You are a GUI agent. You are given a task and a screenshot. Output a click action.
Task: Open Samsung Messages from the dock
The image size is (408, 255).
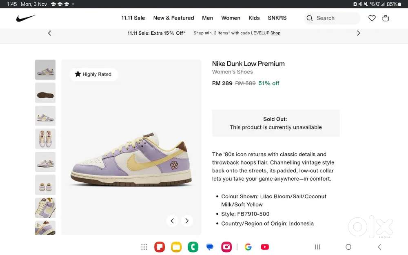click(210, 247)
